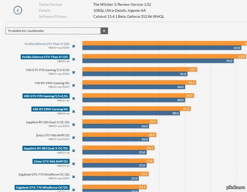247x192 pixels.
Task: Remove Titan X HBAO+ aus/SSAO row with X
Action: click(74, 46)
